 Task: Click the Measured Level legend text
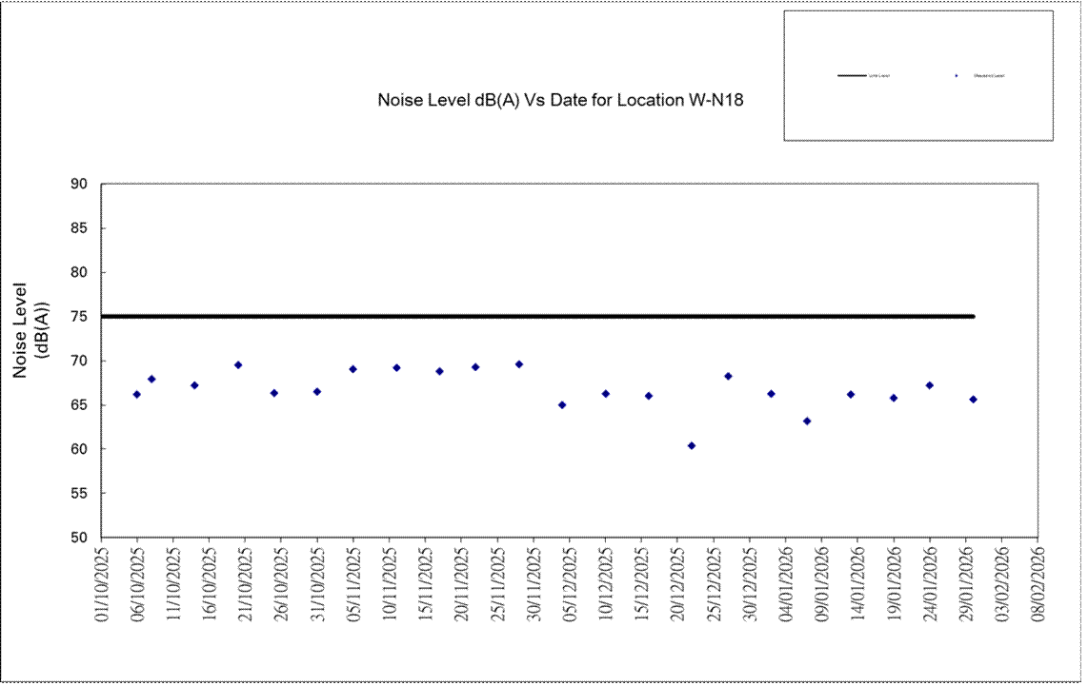[988, 76]
